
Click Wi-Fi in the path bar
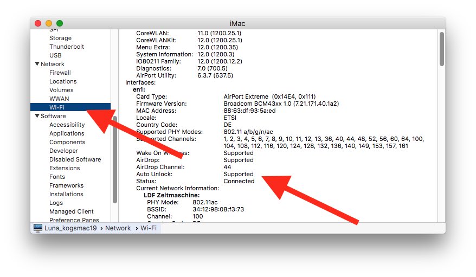(149, 228)
